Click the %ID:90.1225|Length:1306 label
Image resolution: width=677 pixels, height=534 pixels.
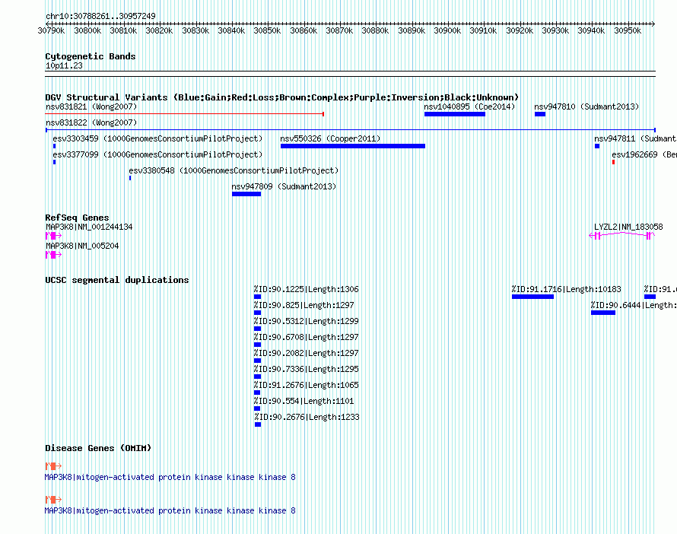[306, 289]
